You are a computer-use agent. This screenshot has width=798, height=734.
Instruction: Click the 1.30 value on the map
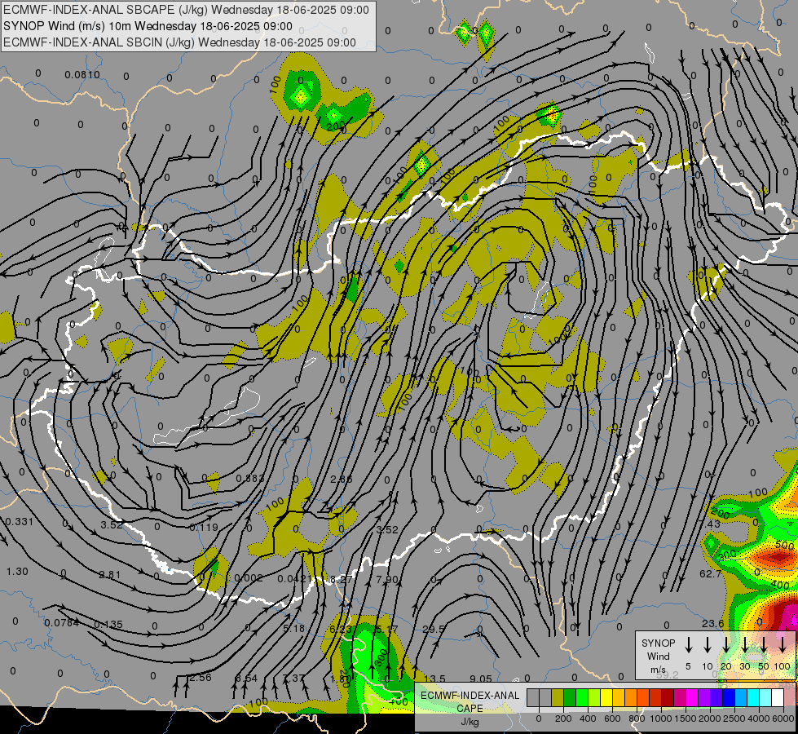(17, 572)
